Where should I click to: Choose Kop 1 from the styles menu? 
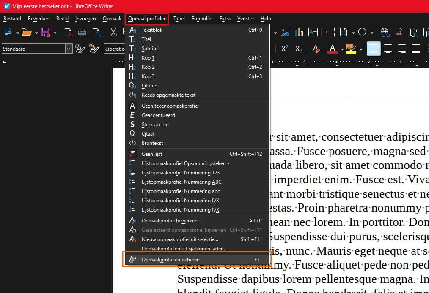coord(148,58)
